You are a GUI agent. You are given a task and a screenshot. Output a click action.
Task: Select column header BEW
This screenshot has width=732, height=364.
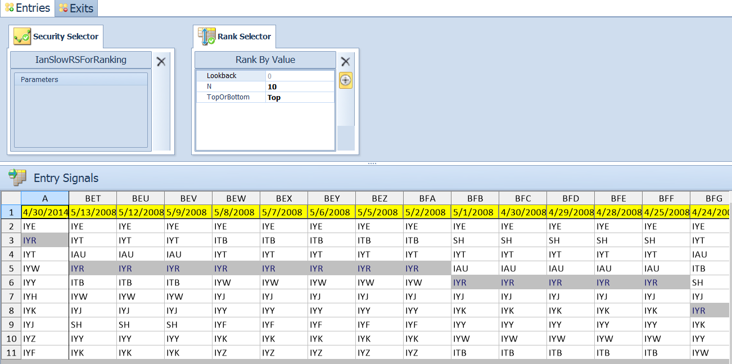click(x=236, y=198)
